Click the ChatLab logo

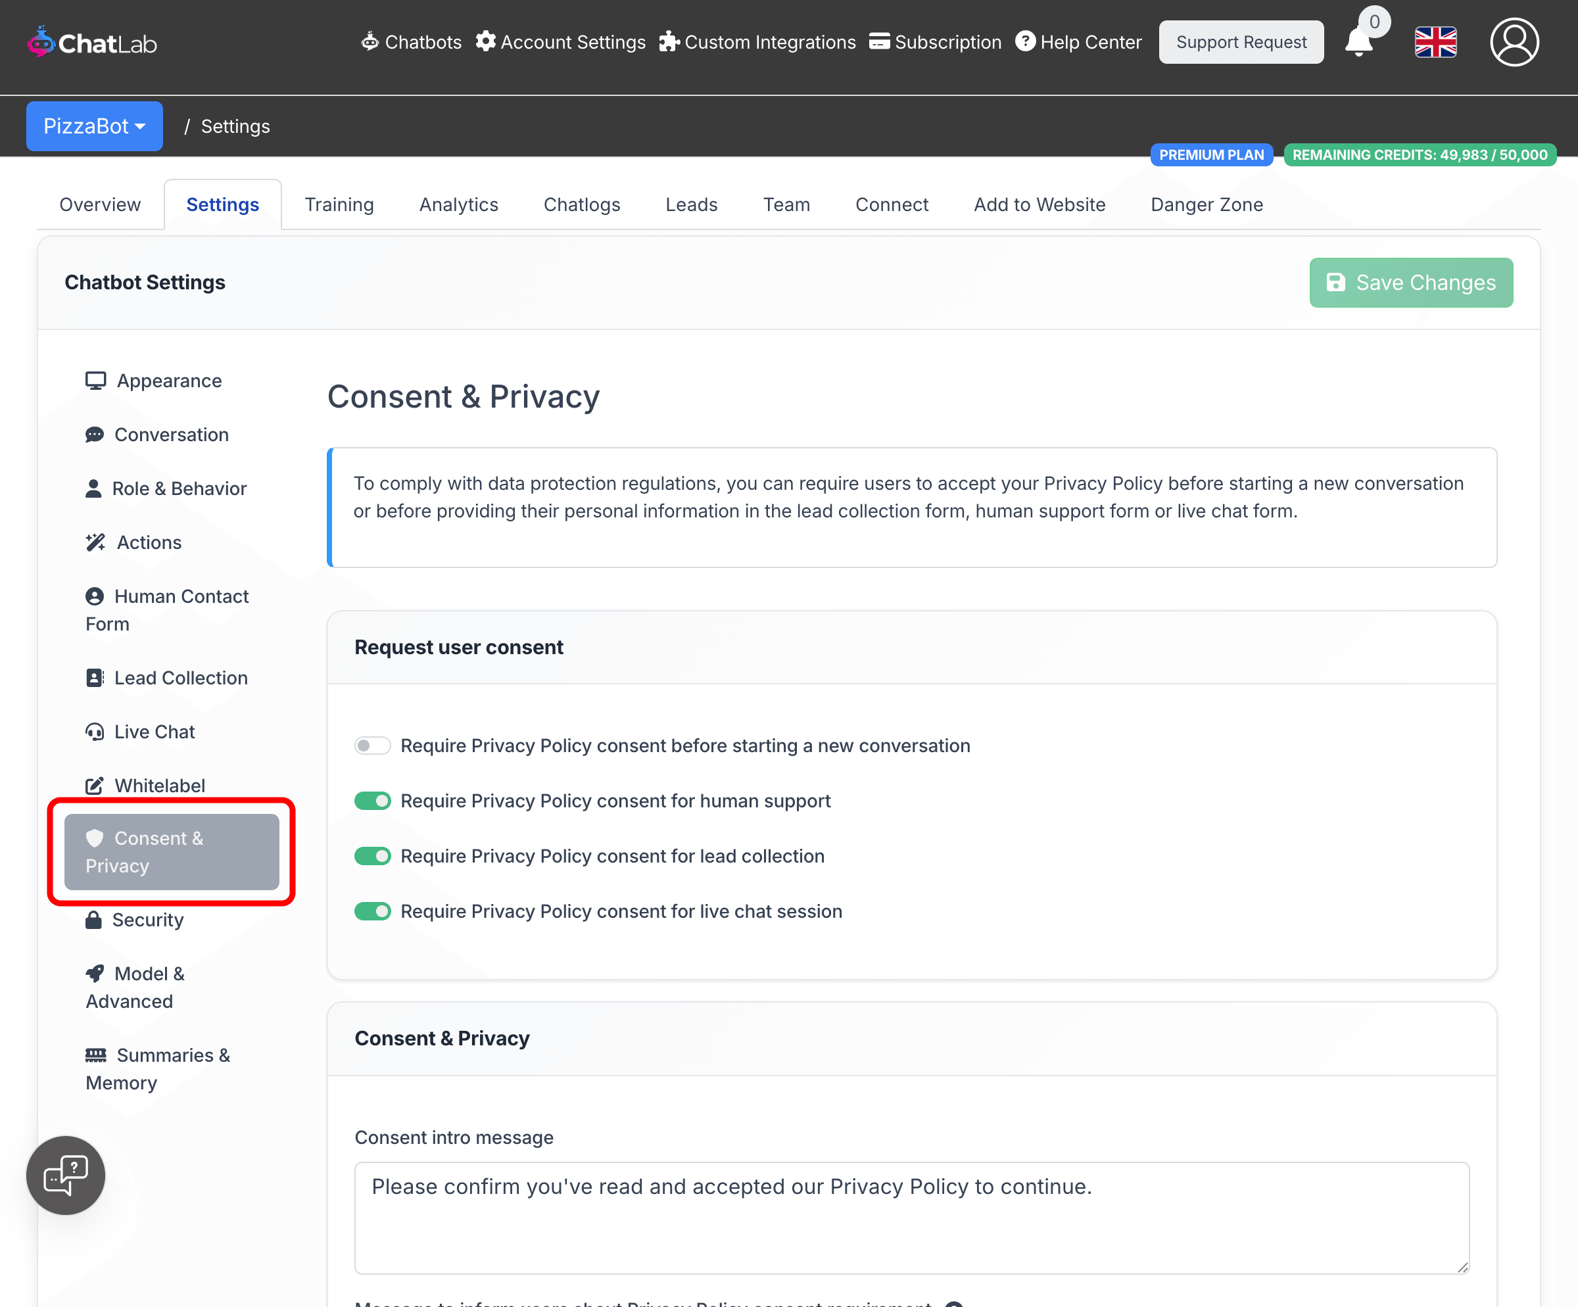[91, 43]
